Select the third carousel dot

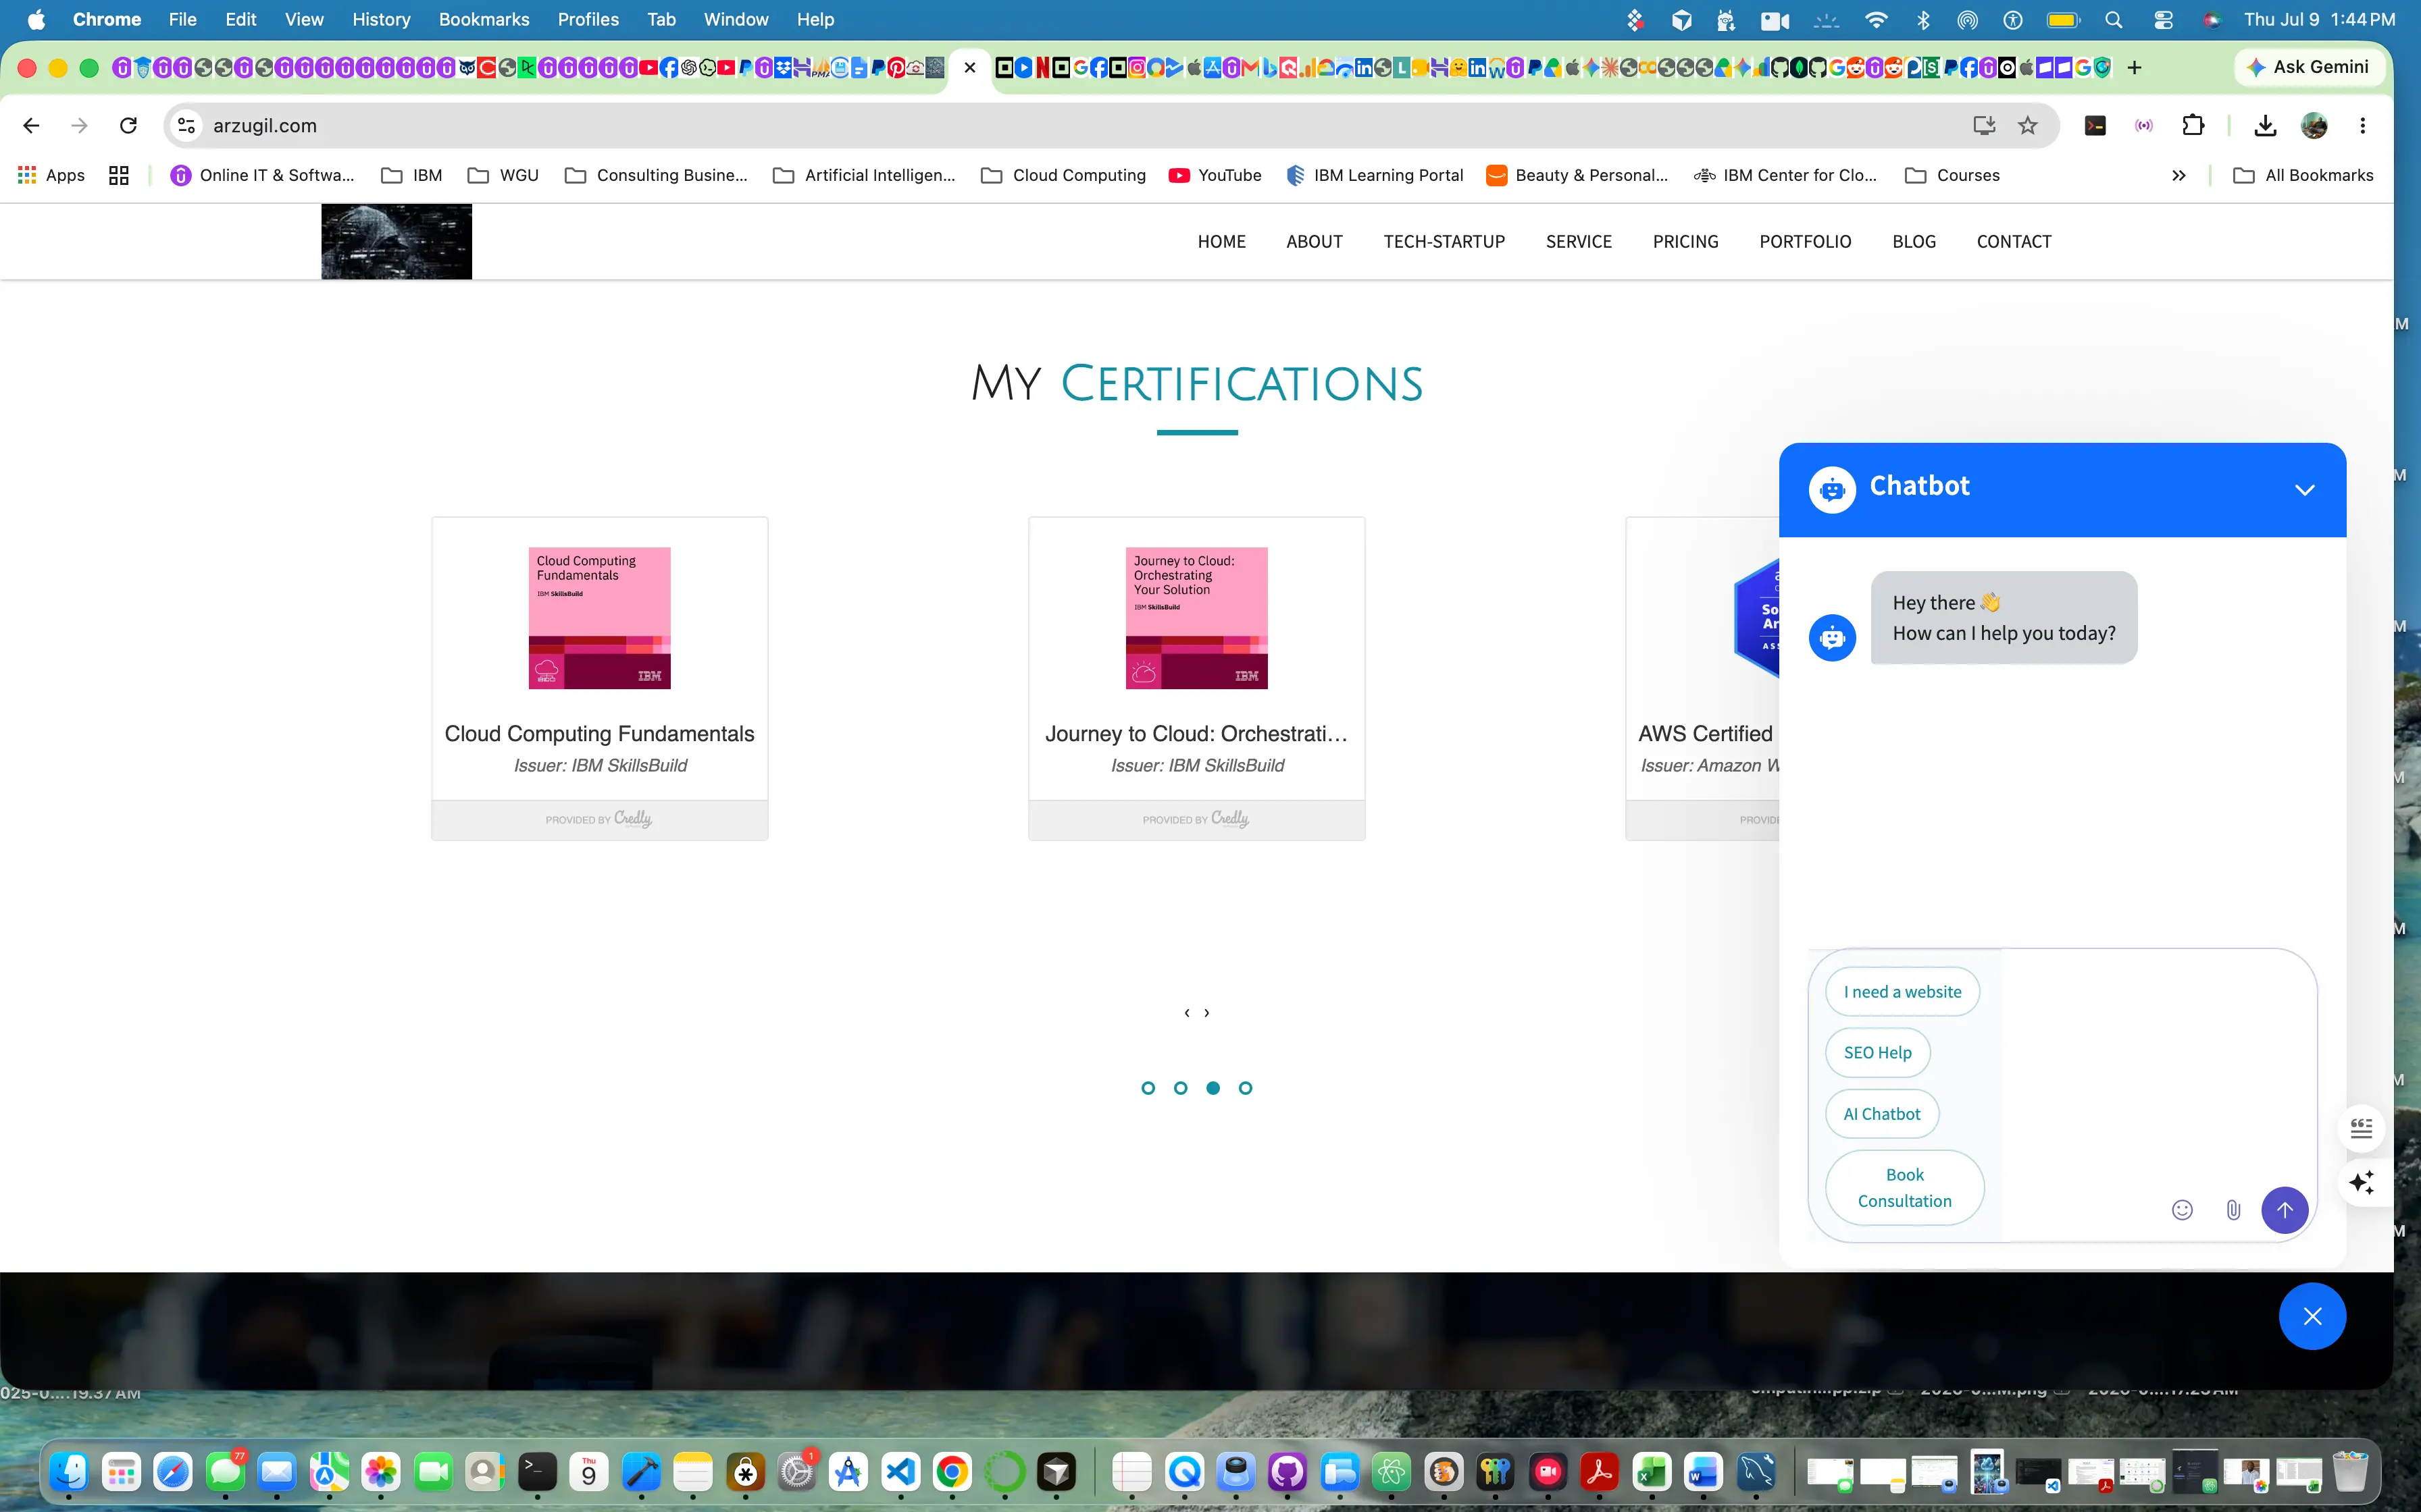coord(1213,1088)
